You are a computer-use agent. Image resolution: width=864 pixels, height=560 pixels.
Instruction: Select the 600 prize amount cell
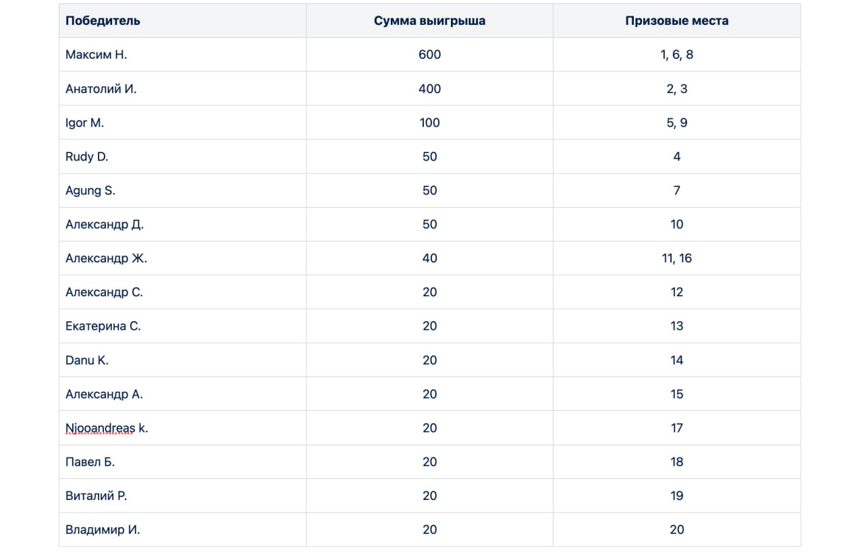(x=430, y=55)
